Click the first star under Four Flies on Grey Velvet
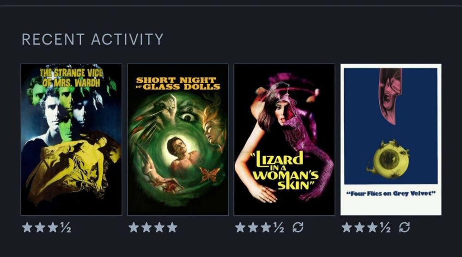This screenshot has width=462, height=257. 347,227
